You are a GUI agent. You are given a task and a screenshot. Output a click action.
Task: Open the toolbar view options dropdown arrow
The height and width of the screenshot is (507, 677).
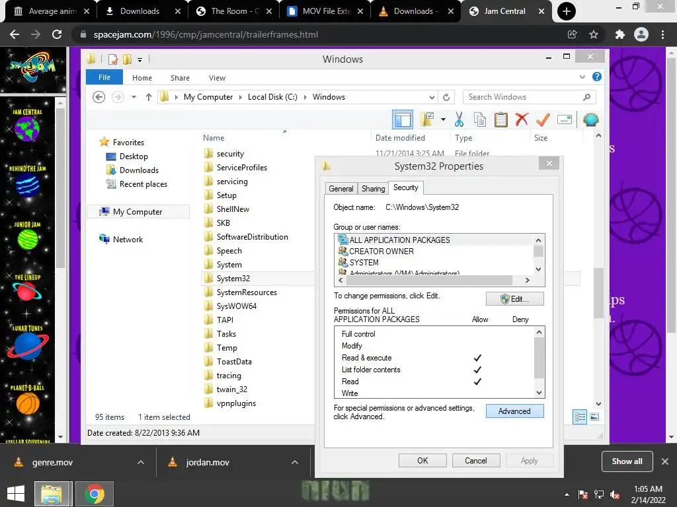tap(443, 119)
